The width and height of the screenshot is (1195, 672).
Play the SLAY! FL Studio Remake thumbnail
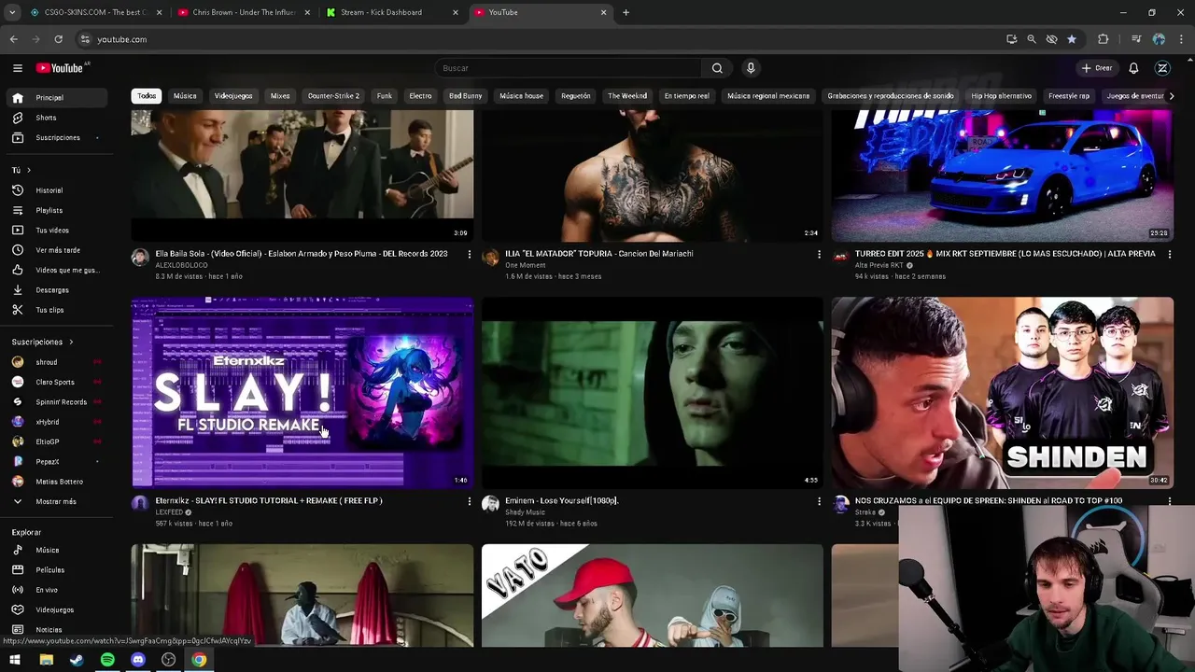302,393
